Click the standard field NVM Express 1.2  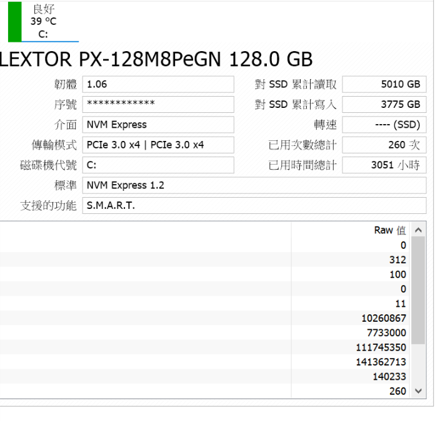(x=254, y=185)
